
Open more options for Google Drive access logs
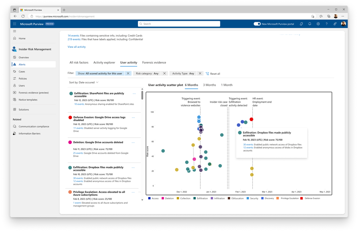[133, 117]
